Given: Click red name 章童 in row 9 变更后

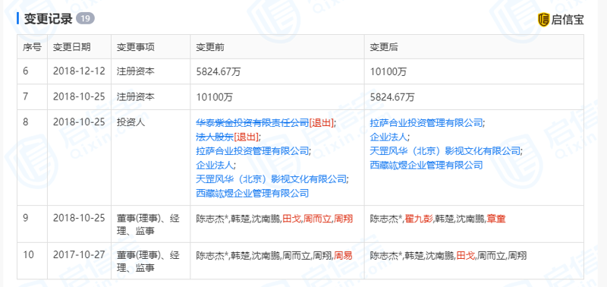Looking at the screenshot, I should [x=497, y=219].
